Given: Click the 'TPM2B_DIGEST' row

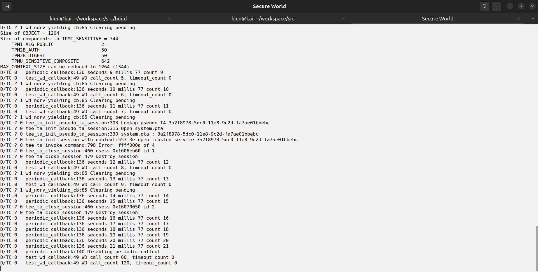Looking at the screenshot, I should tap(59, 56).
